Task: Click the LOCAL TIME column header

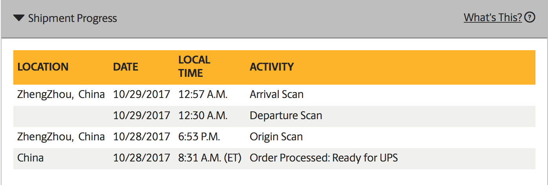Action: (x=194, y=66)
